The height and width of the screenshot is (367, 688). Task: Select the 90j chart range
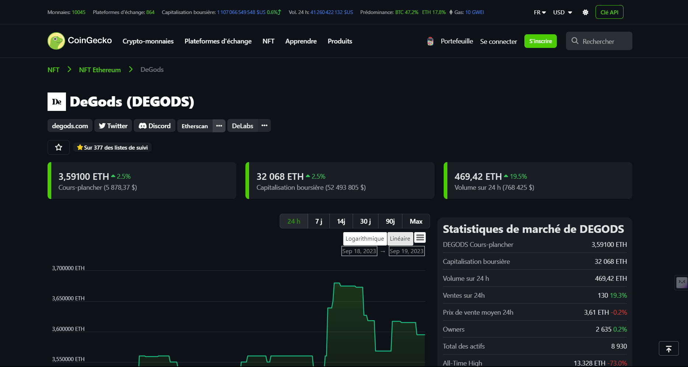pos(390,221)
